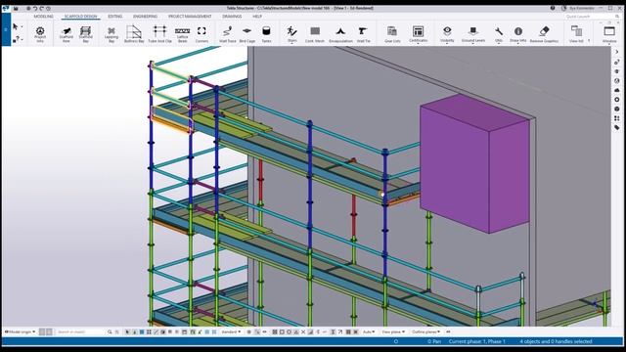Open the View plane dropdown

tap(393, 331)
